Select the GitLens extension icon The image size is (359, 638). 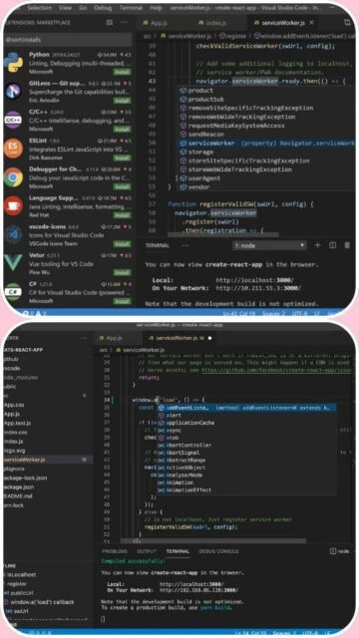coord(13,91)
